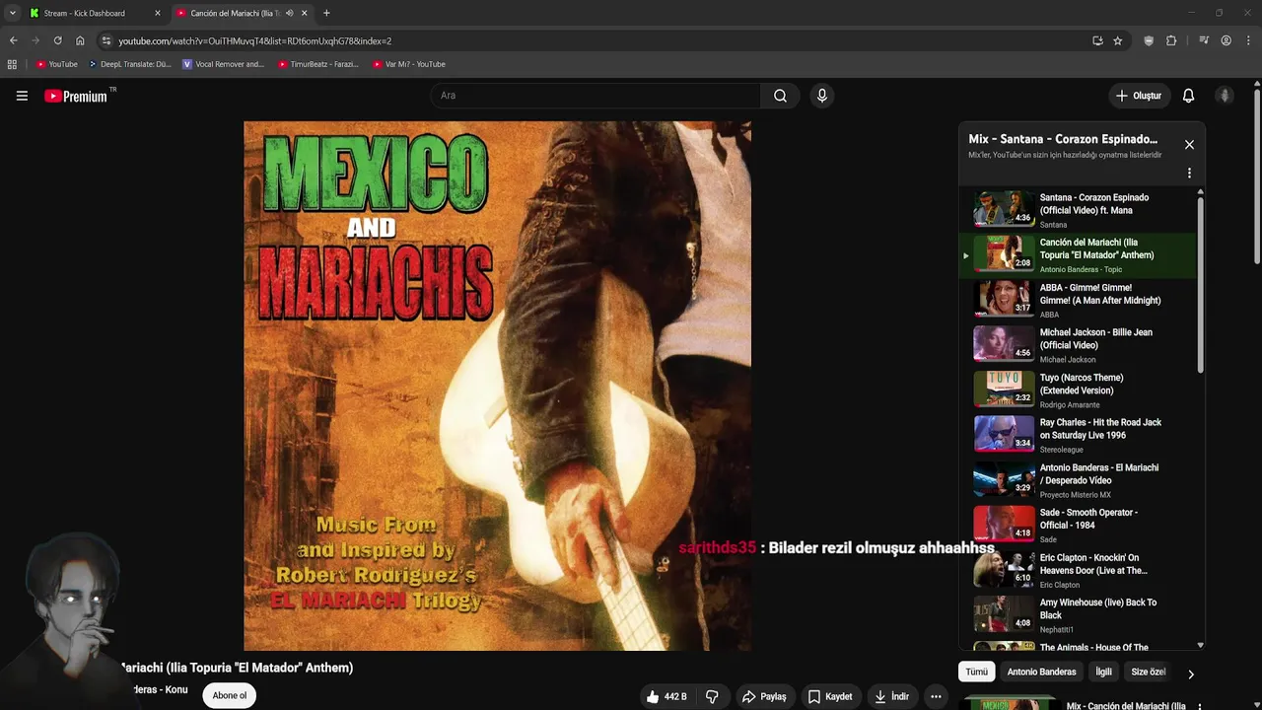Open options for Mix - Canción del Mariachi
The width and height of the screenshot is (1262, 710).
pos(1200,706)
